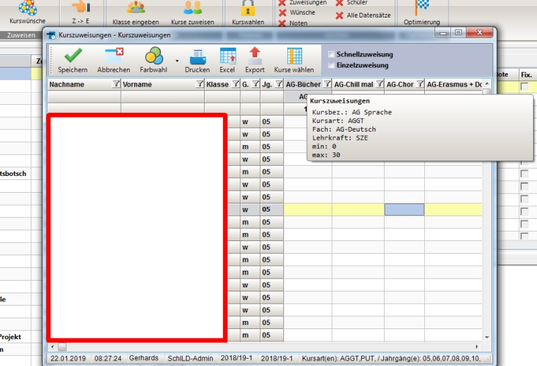Click the Excel export icon
This screenshot has height=366, width=537.
point(228,56)
